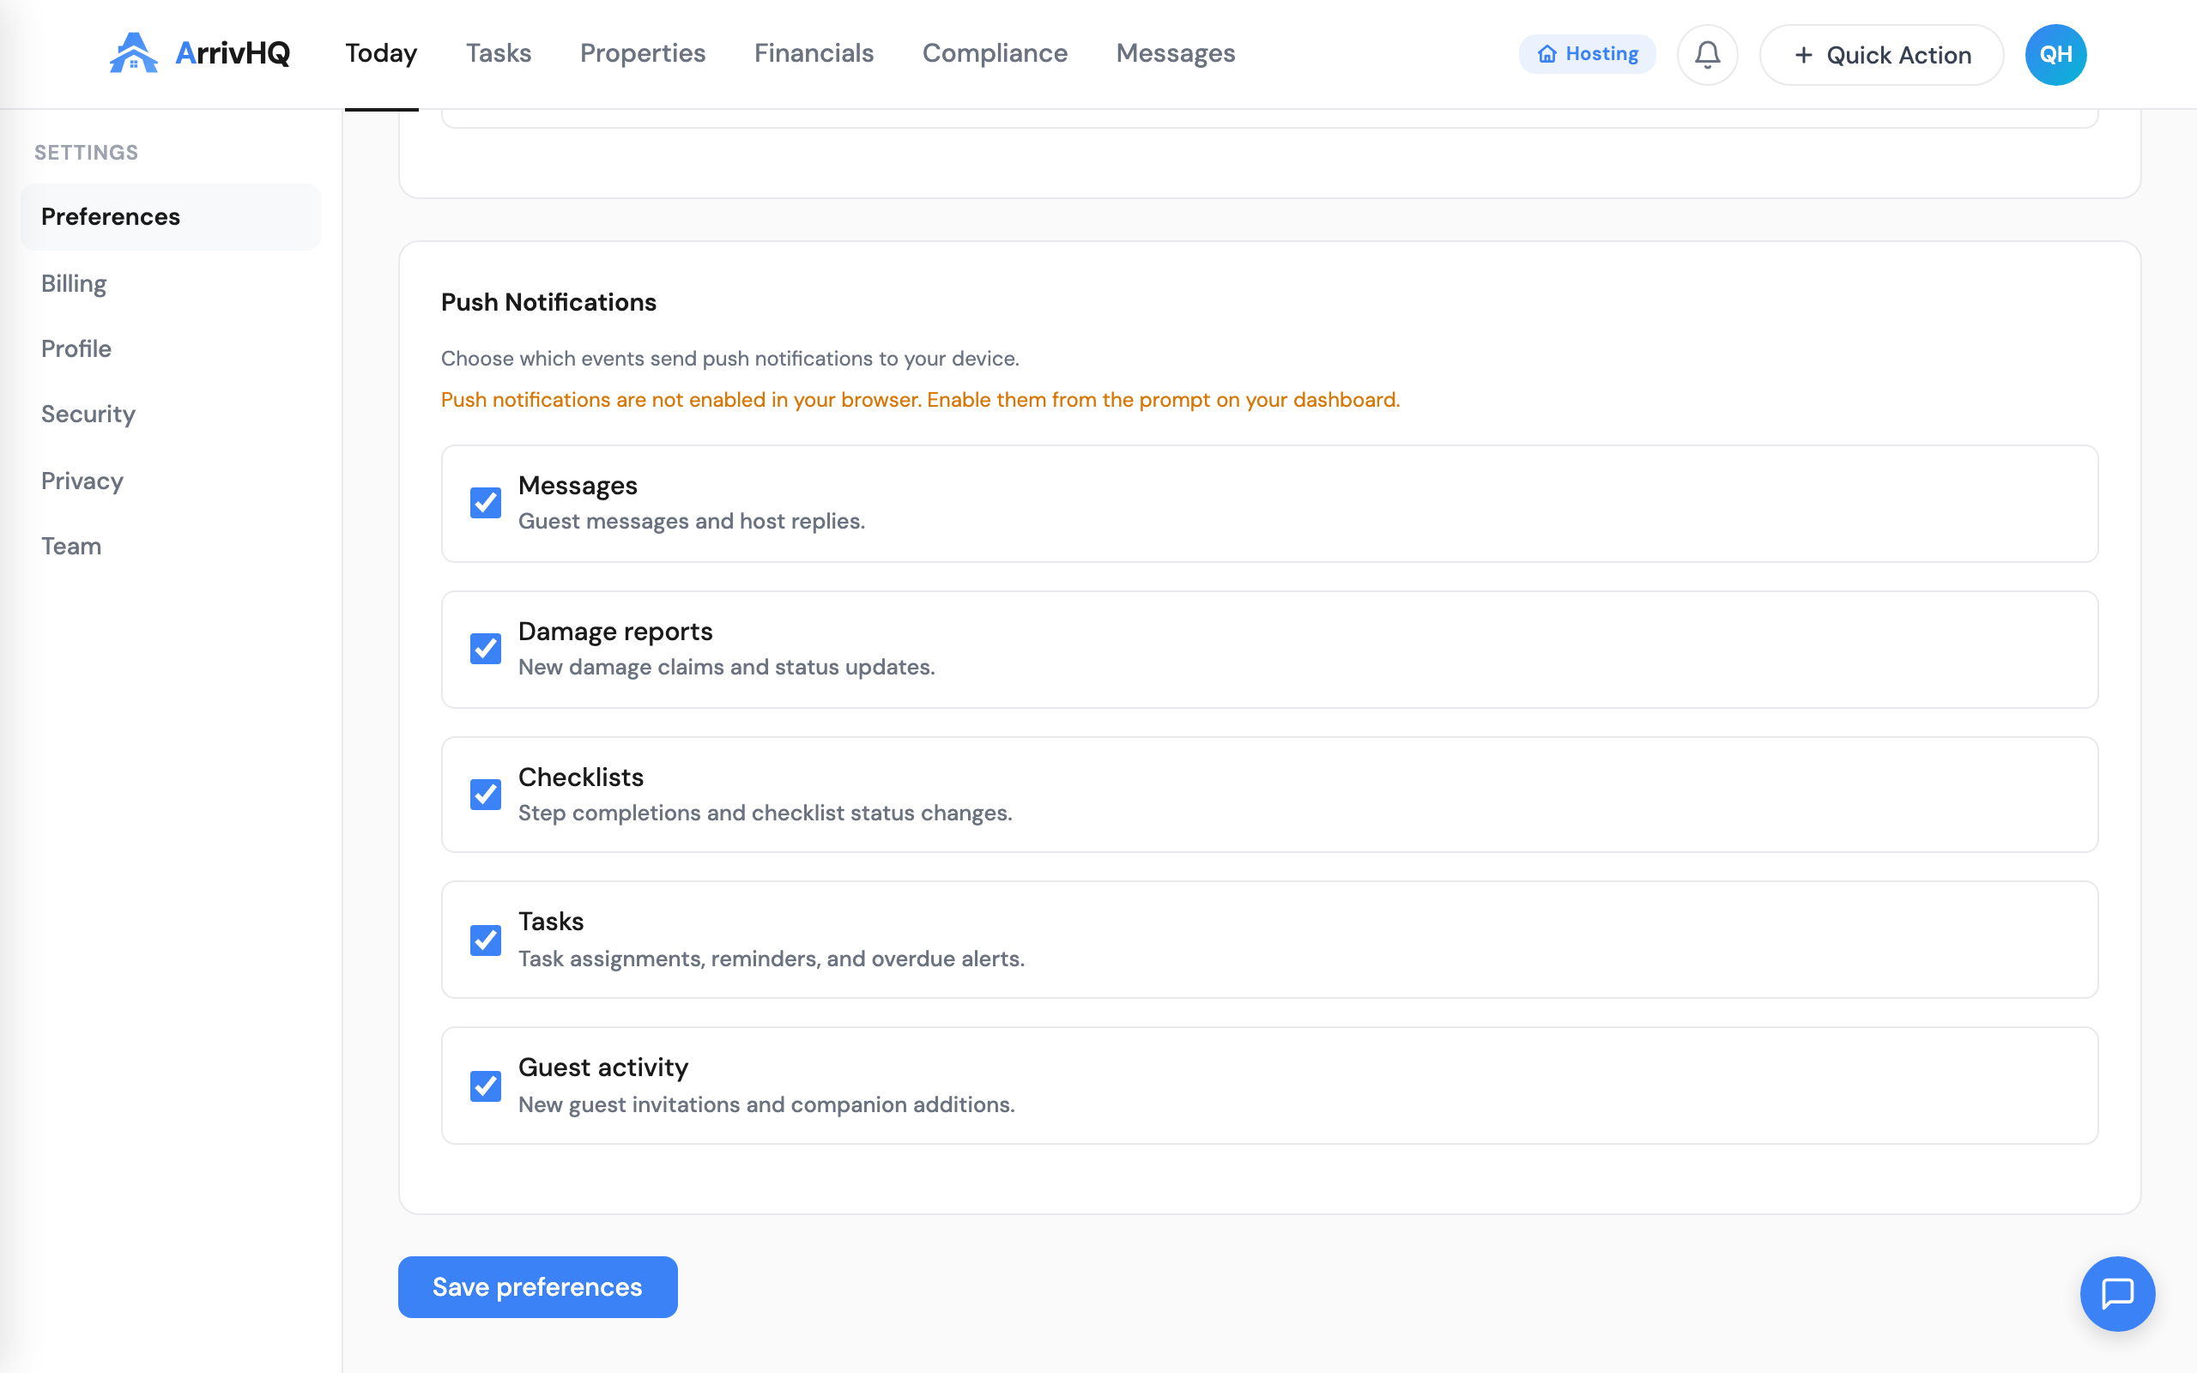The image size is (2197, 1373).
Task: Open the Financials tab
Action: coord(814,53)
